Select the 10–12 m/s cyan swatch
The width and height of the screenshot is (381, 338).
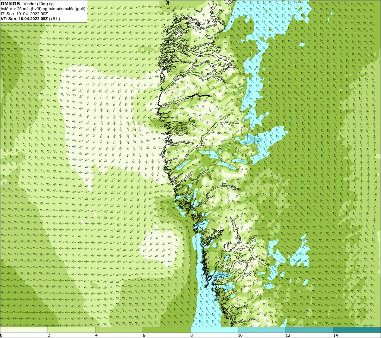[x=262, y=330]
